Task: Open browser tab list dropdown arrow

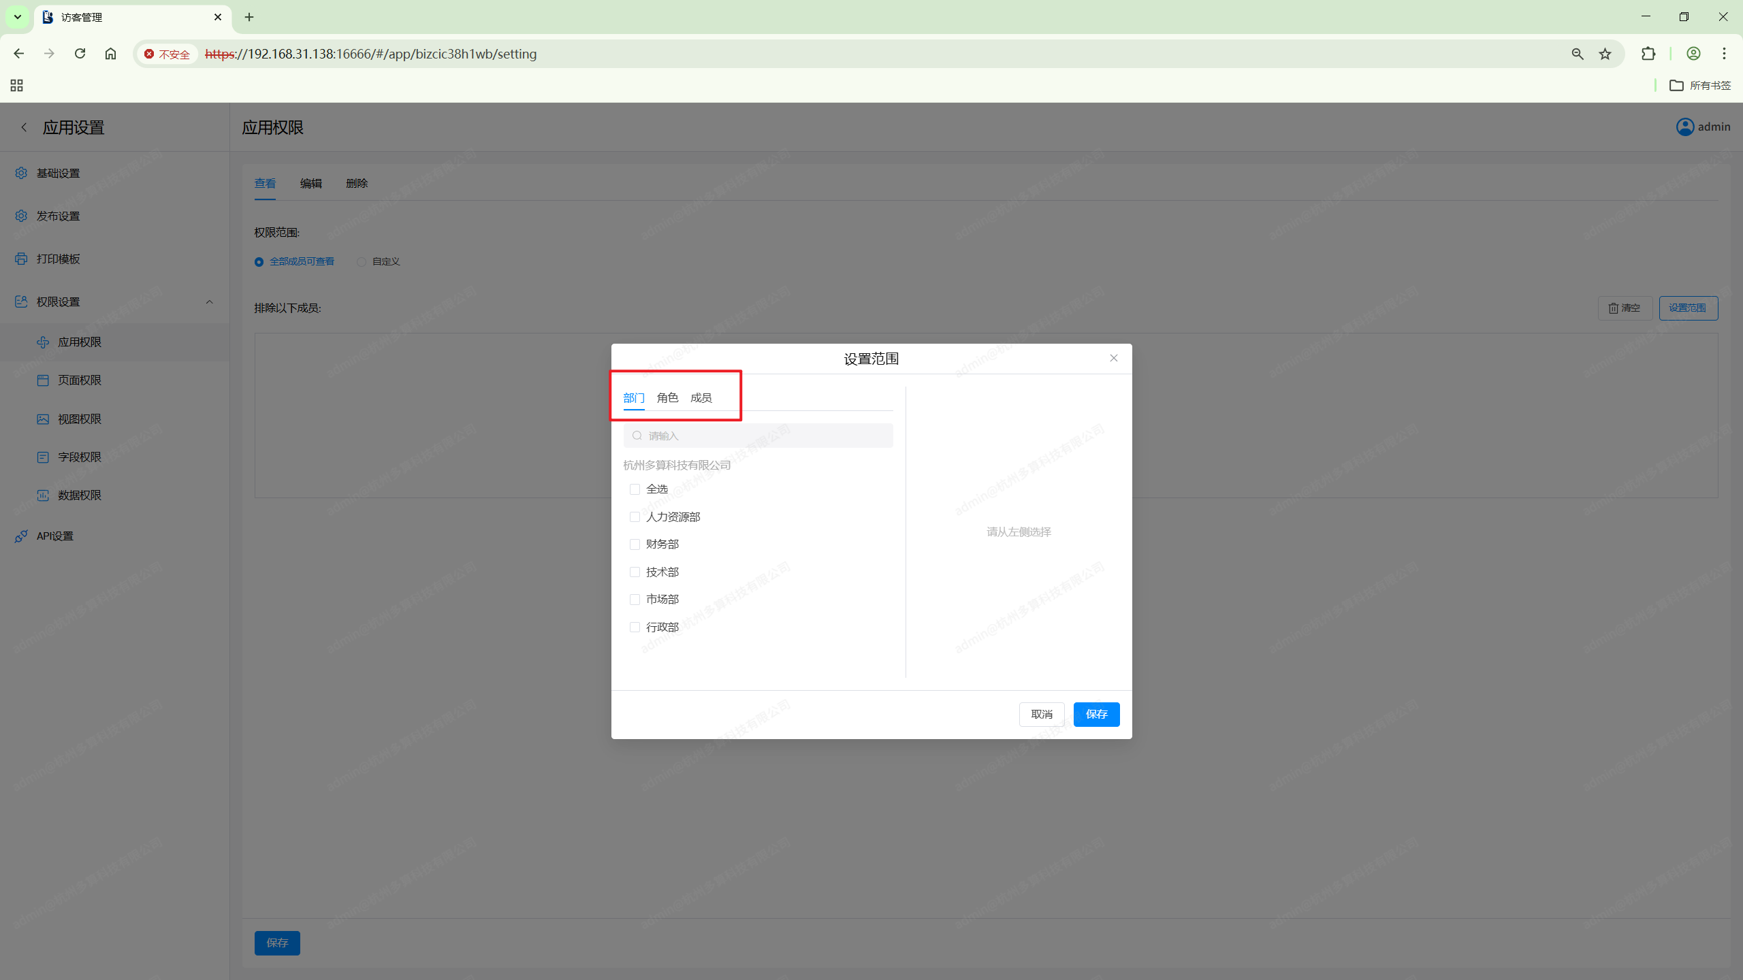Action: click(18, 17)
